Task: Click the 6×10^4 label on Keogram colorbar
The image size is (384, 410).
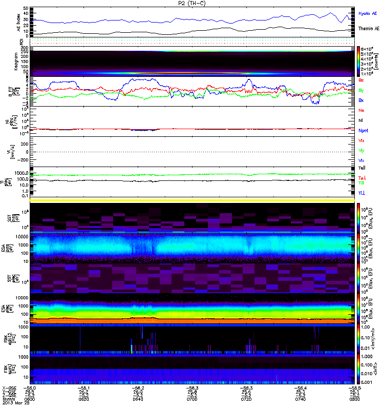Action: (370, 49)
